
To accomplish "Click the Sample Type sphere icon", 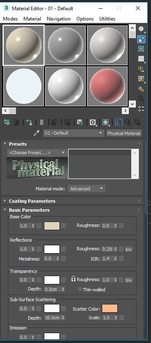I will [x=142, y=29].
